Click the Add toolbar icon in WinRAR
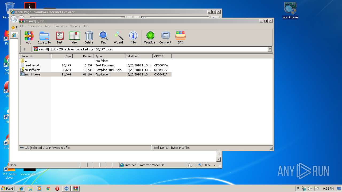The height and width of the screenshot is (192, 342). [29, 37]
